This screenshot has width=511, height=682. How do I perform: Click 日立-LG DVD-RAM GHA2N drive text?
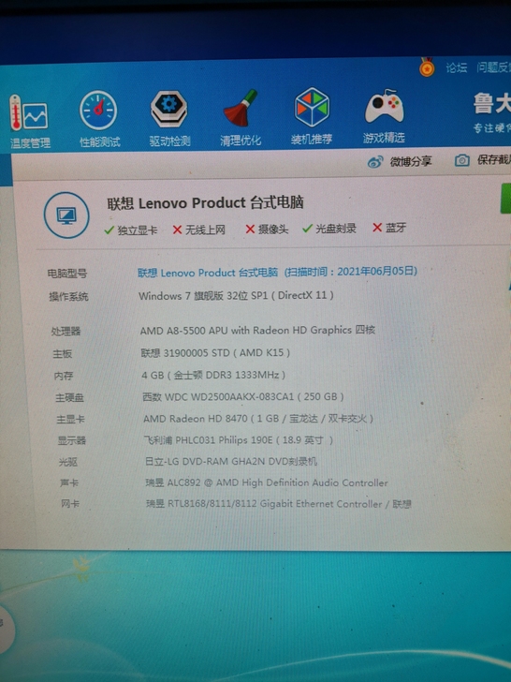(231, 461)
